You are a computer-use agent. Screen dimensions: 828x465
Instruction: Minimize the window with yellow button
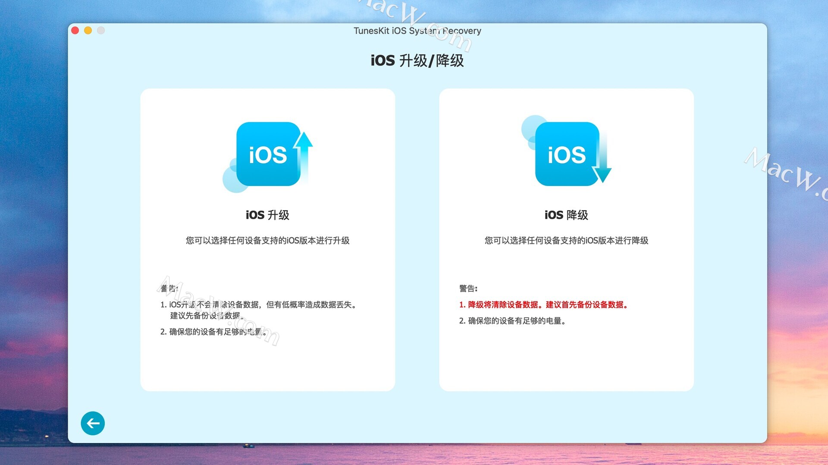[x=88, y=30]
